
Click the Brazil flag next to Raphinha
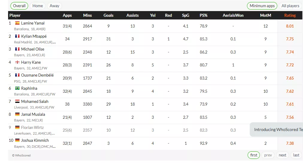pyautogui.click(x=17, y=88)
